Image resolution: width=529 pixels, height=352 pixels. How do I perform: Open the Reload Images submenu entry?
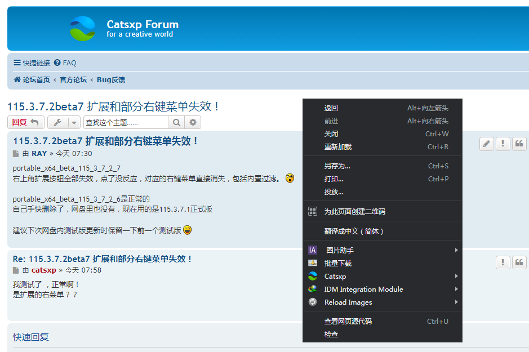382,302
